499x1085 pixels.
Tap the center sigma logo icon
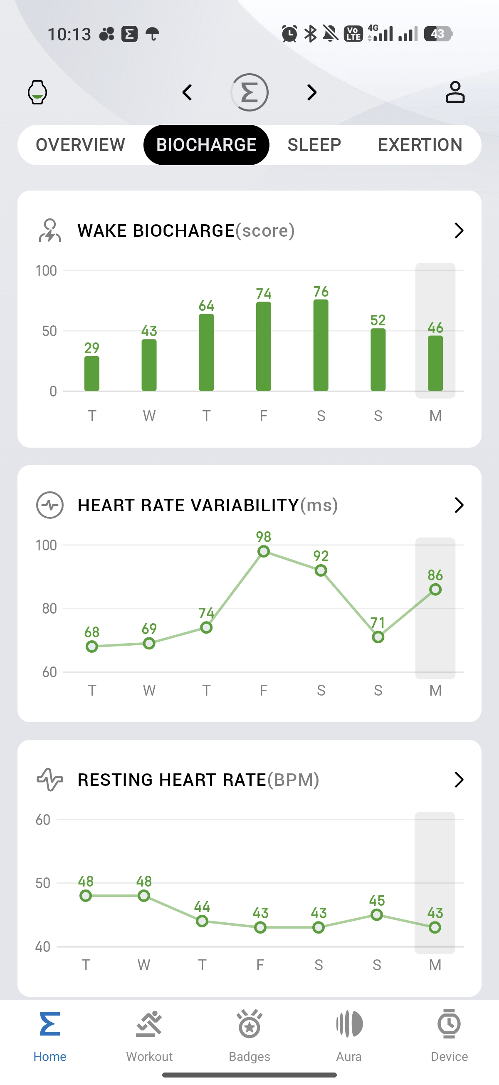point(249,92)
